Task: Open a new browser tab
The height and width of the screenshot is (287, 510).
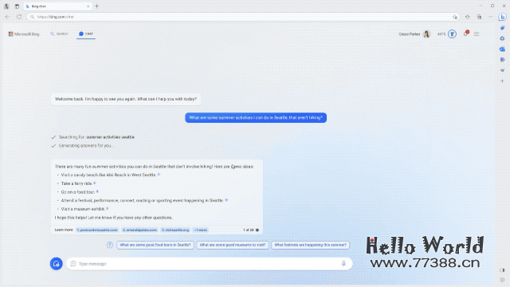Action: click(x=97, y=6)
